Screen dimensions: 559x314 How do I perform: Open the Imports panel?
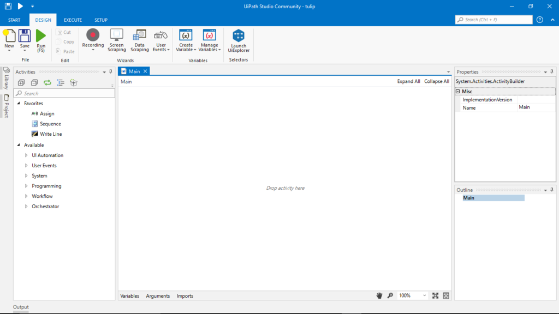coord(185,296)
